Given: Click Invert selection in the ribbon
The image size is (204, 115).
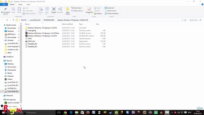Looking at the screenshot, I should point(112,13).
